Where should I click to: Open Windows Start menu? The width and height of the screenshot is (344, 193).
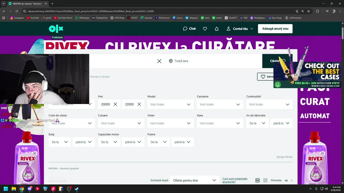click(6, 189)
